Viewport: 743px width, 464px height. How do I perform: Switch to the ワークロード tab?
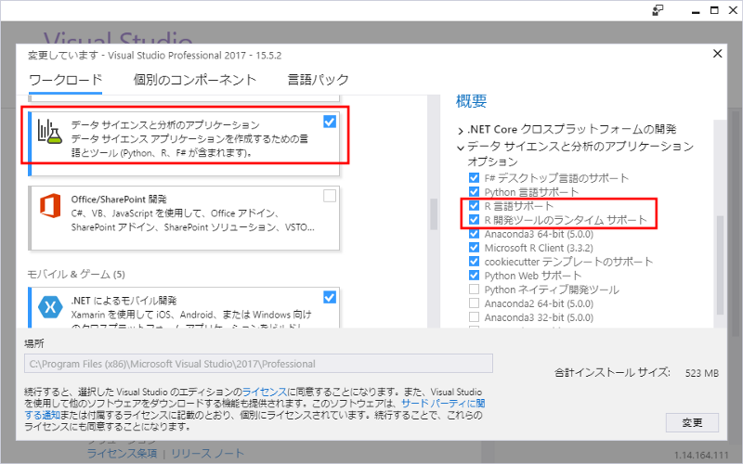coord(65,80)
